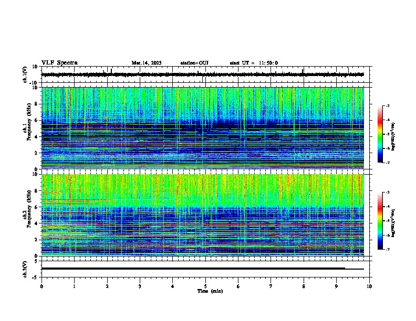Click the '-7' label on ch.1 color bar
This screenshot has height=321, width=416.
click(387, 163)
